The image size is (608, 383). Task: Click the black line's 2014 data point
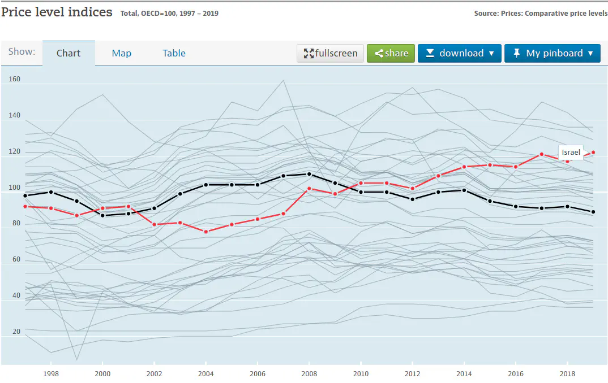click(464, 190)
